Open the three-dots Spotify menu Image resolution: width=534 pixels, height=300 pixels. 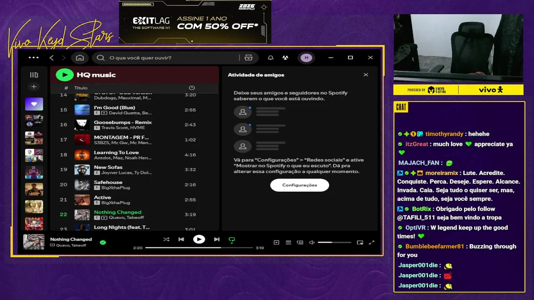pos(33,58)
